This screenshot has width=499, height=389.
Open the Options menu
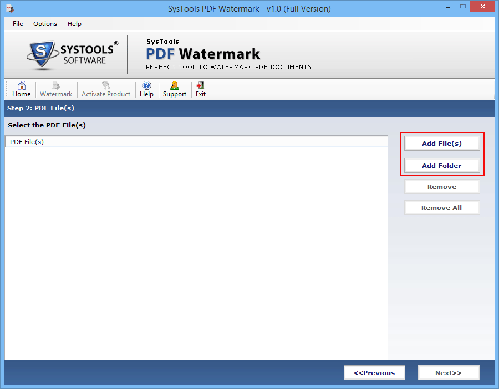point(45,24)
